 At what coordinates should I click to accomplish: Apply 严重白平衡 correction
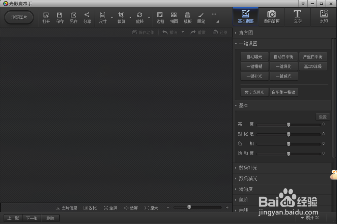313,57
